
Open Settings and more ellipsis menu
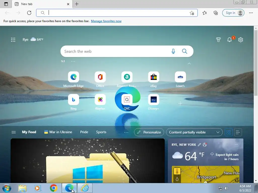point(251,13)
